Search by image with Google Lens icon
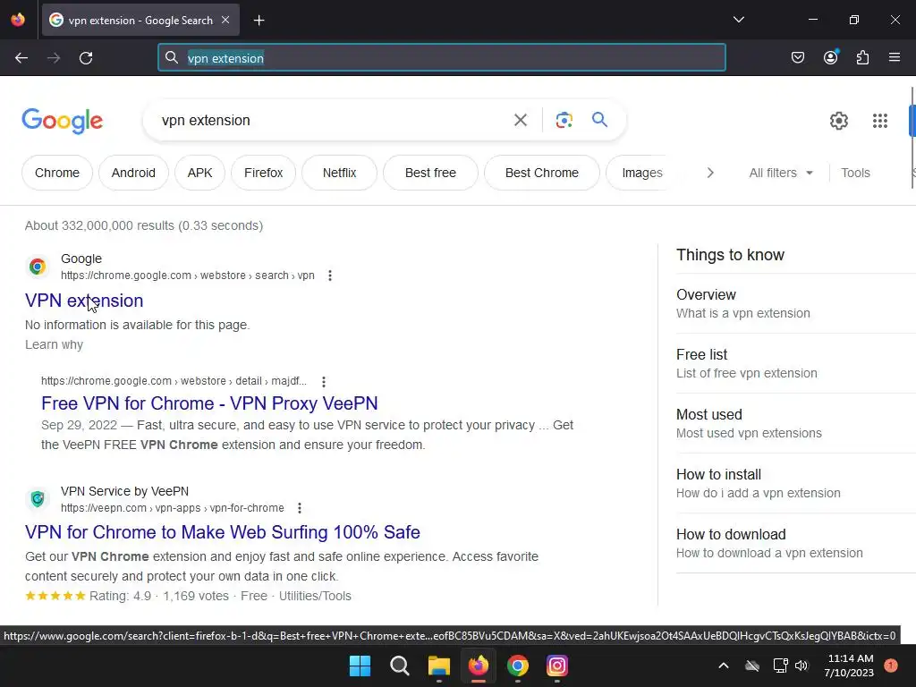This screenshot has height=687, width=916. 564,121
